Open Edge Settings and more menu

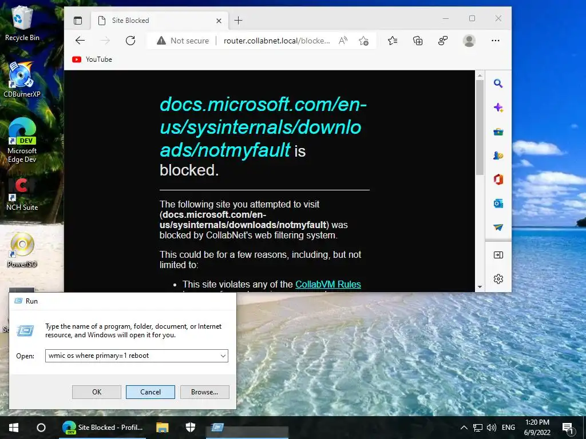(496, 41)
